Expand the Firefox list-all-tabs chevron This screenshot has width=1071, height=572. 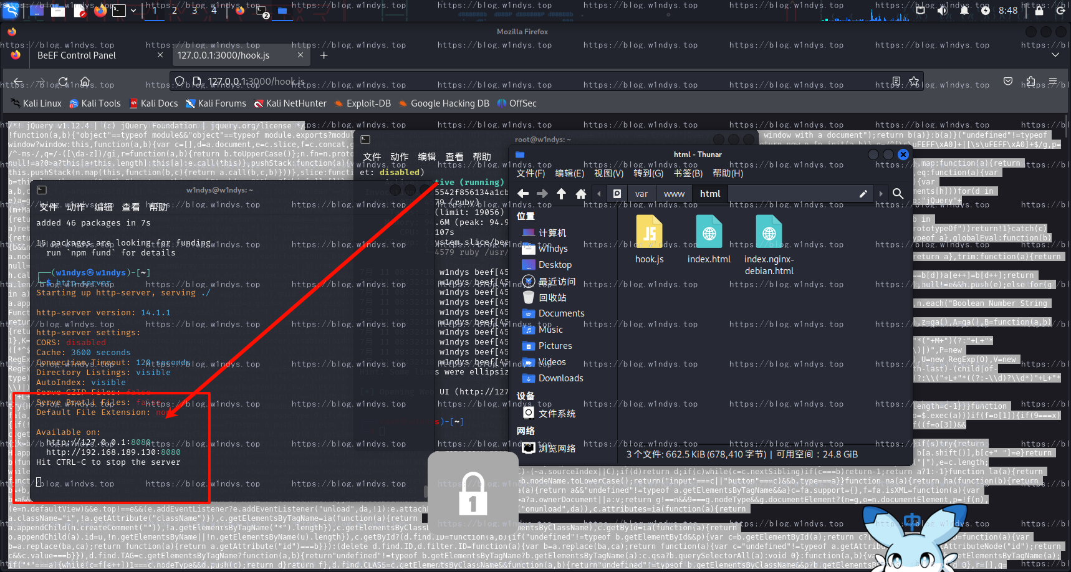pyautogui.click(x=1055, y=55)
